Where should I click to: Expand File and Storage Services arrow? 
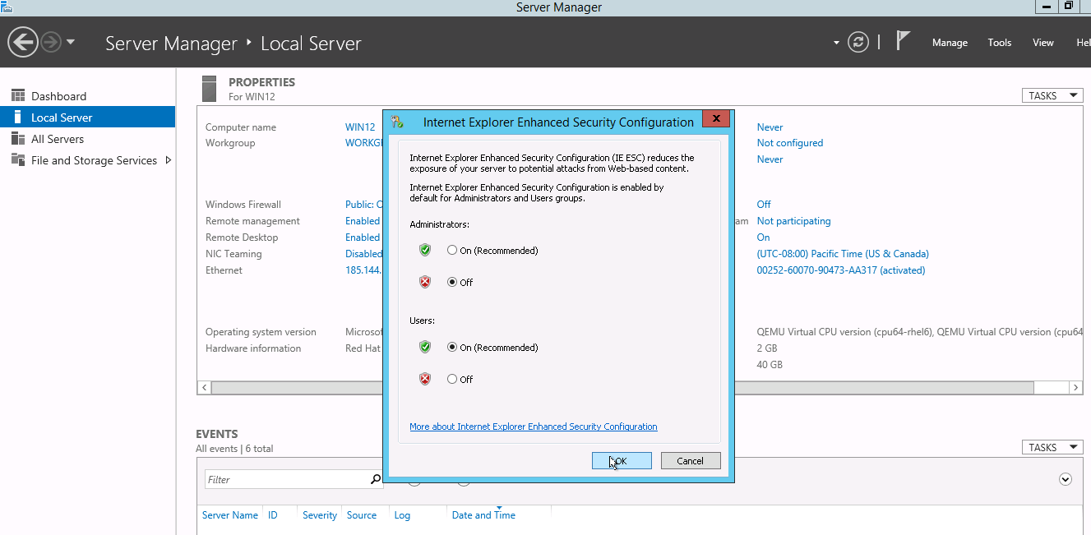click(x=169, y=160)
